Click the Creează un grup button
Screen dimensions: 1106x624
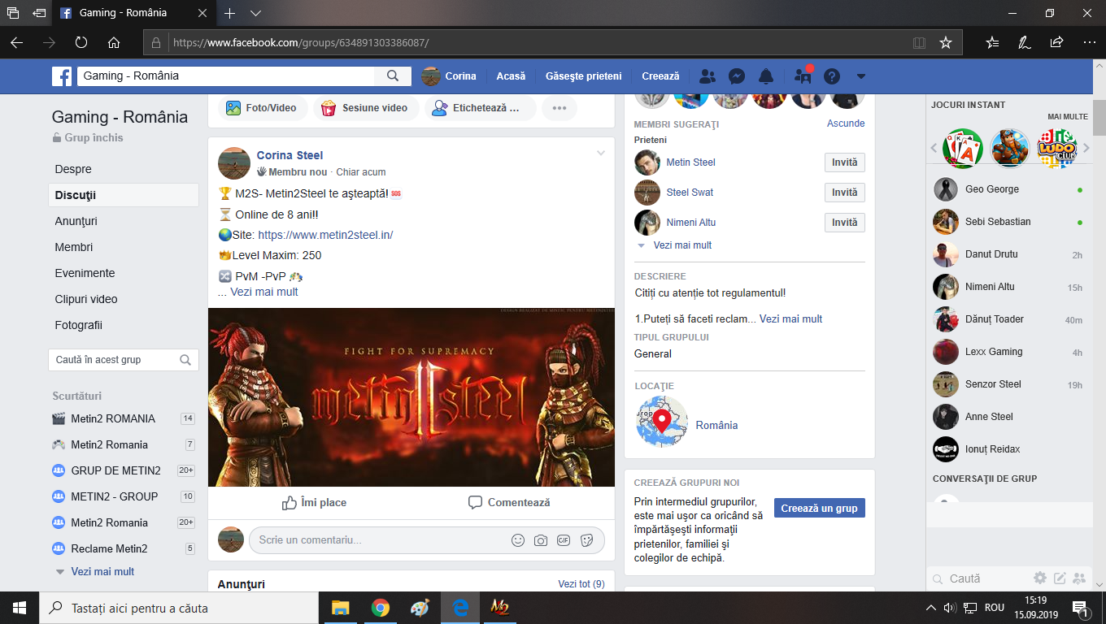coord(819,509)
